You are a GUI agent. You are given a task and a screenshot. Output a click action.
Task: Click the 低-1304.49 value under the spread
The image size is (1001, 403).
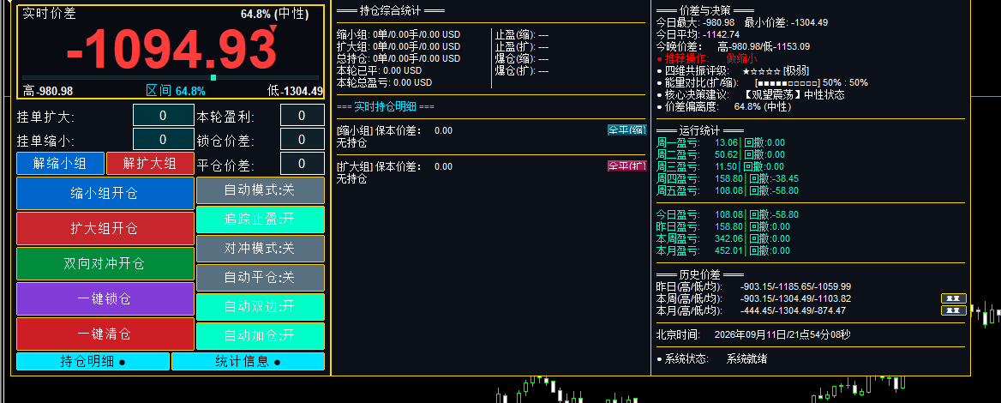click(x=295, y=91)
